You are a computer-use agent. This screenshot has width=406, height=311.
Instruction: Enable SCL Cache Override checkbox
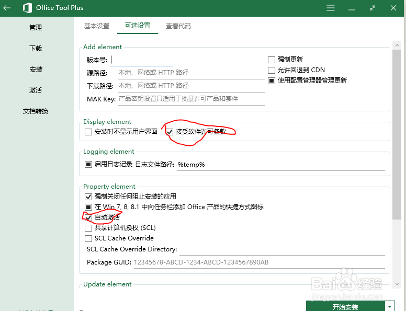[x=88, y=238]
